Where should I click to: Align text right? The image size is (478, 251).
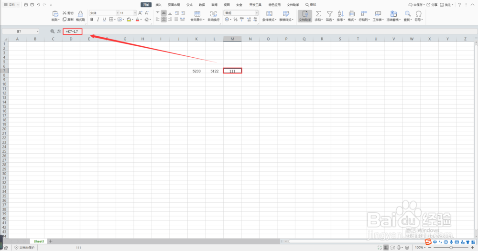coord(170,20)
